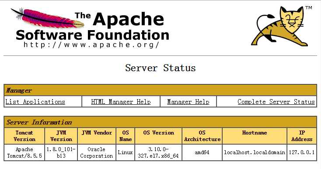Click the localhost.localdomain hostname cell

pyautogui.click(x=255, y=152)
